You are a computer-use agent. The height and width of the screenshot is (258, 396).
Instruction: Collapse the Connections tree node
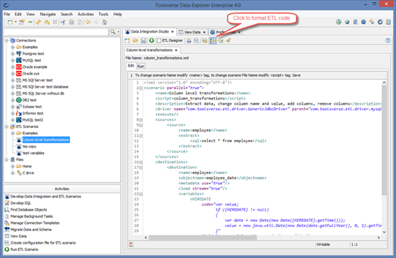6,40
